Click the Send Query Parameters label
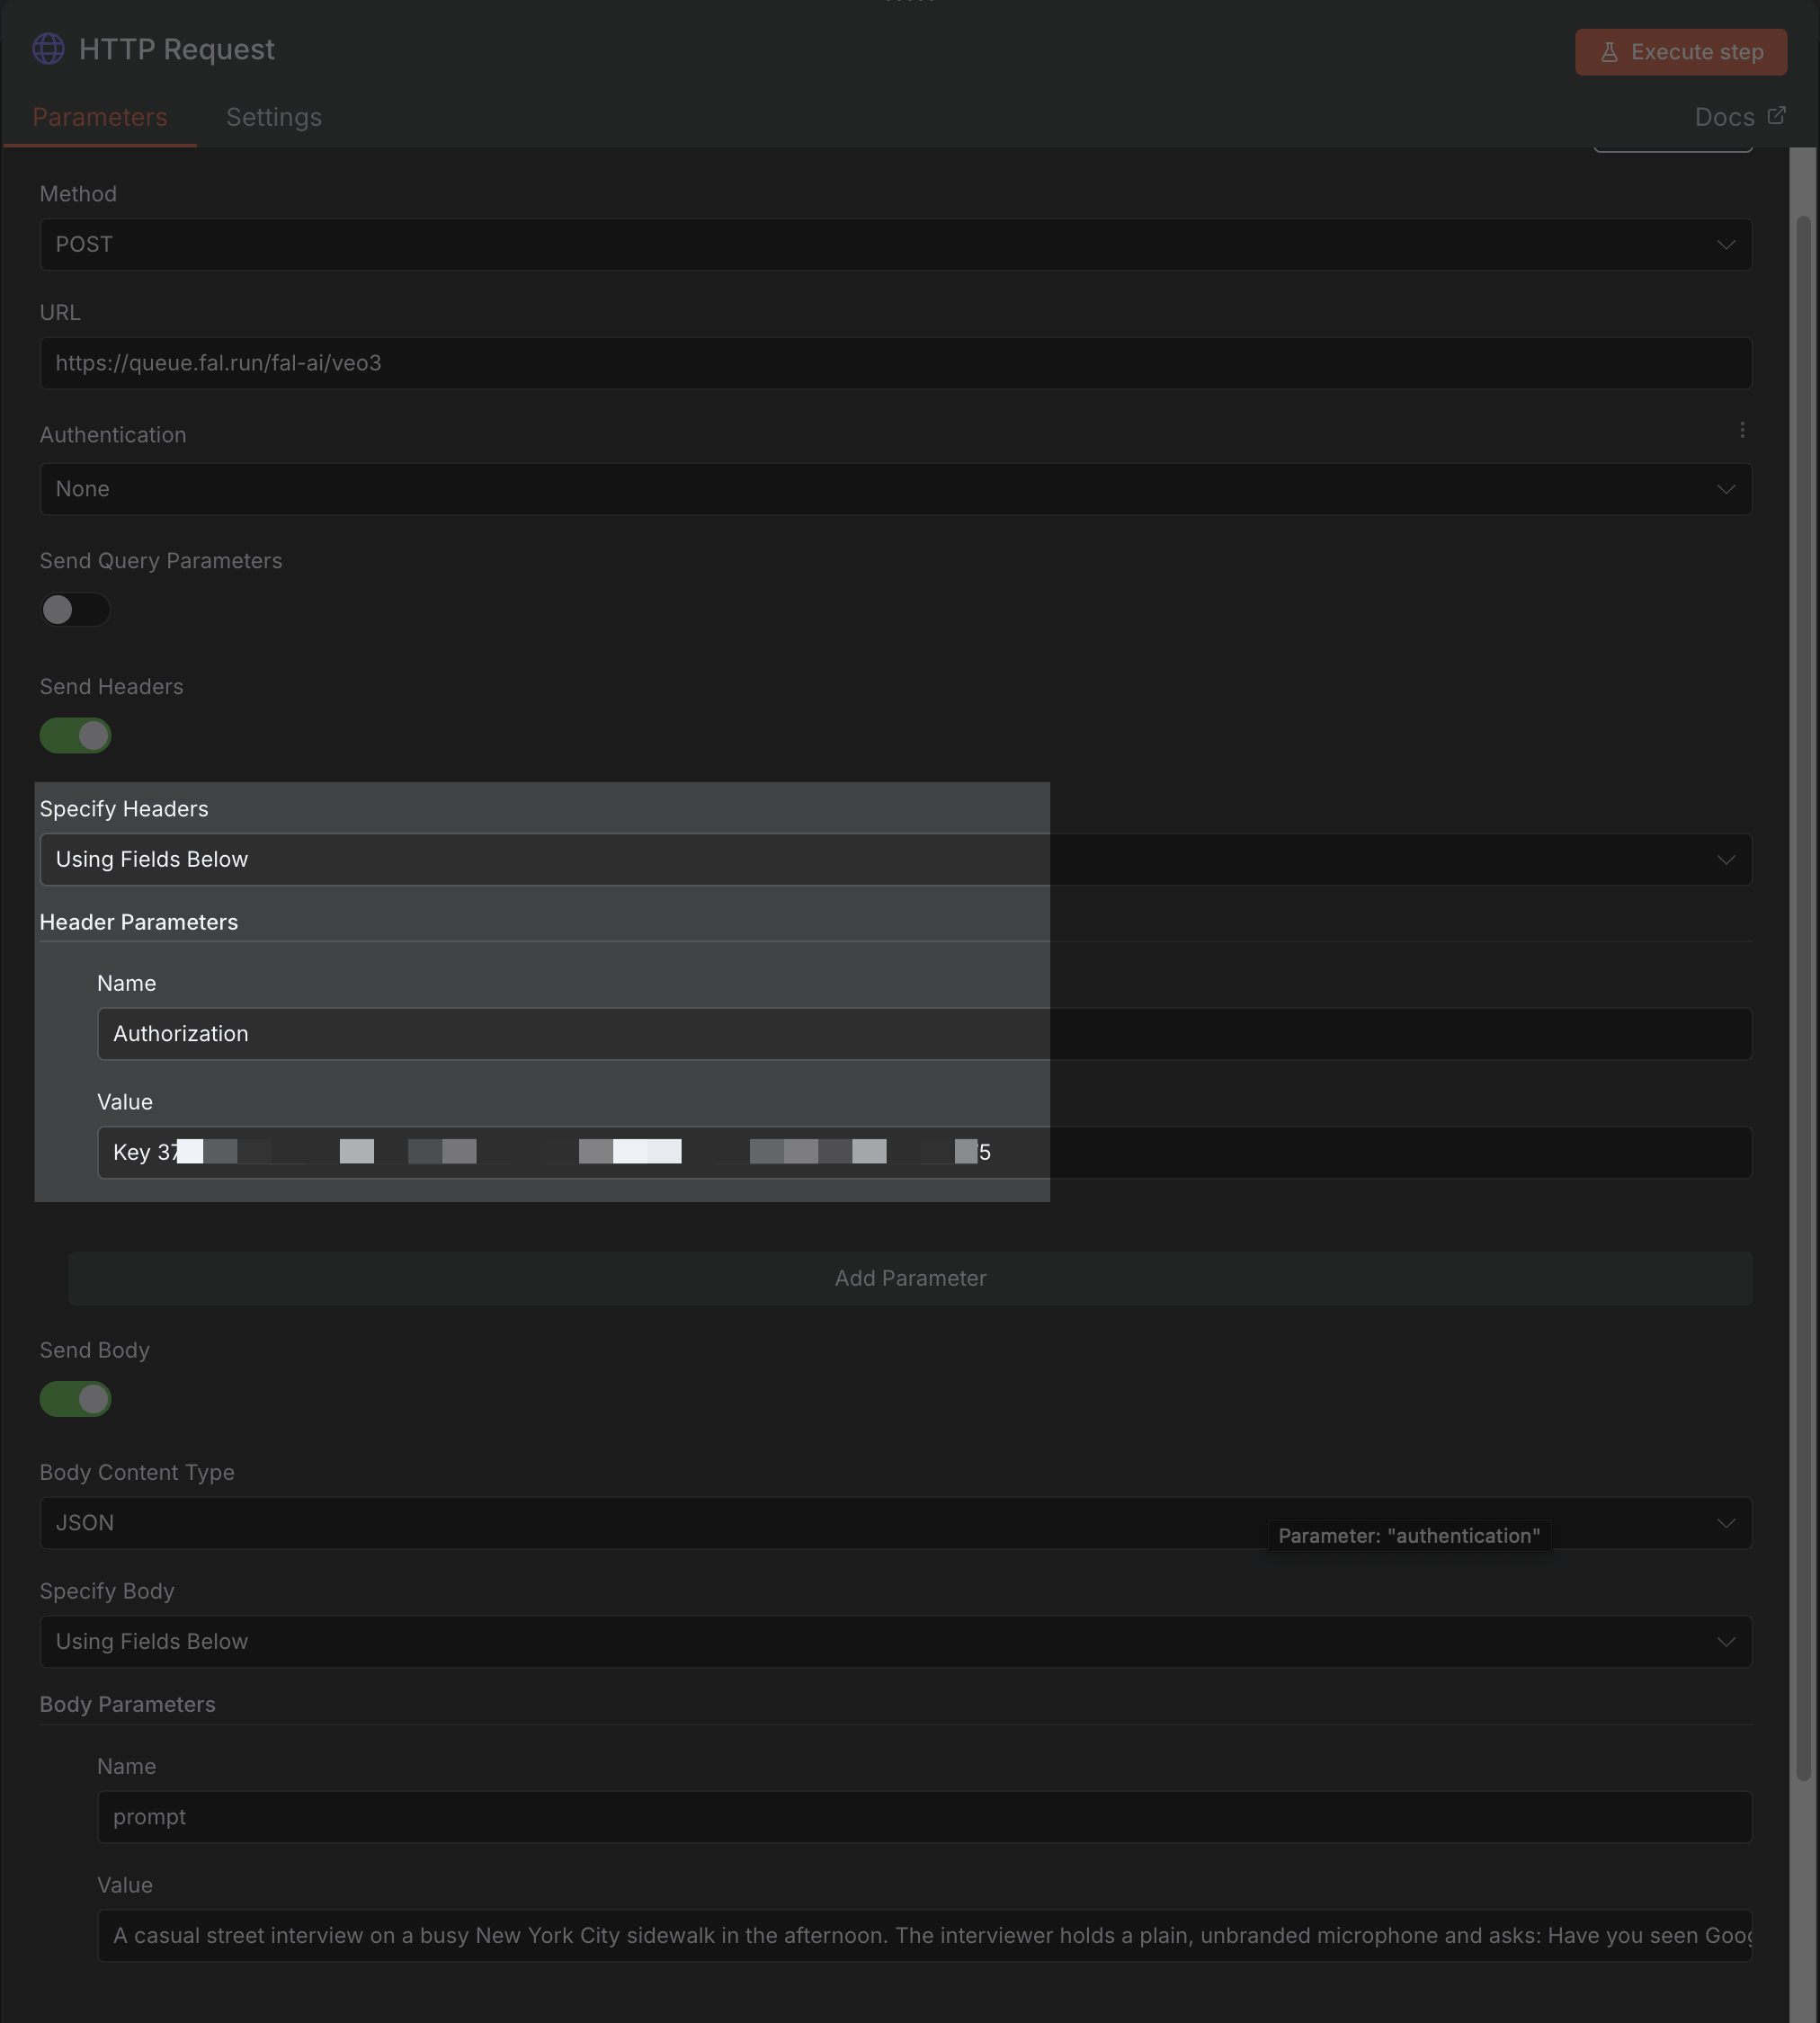 161,561
